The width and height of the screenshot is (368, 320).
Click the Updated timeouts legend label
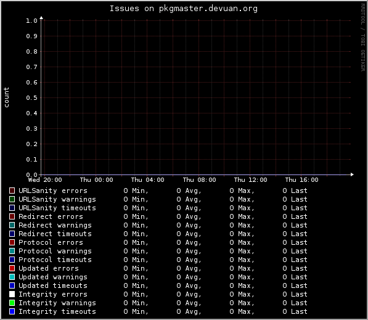tap(53, 285)
